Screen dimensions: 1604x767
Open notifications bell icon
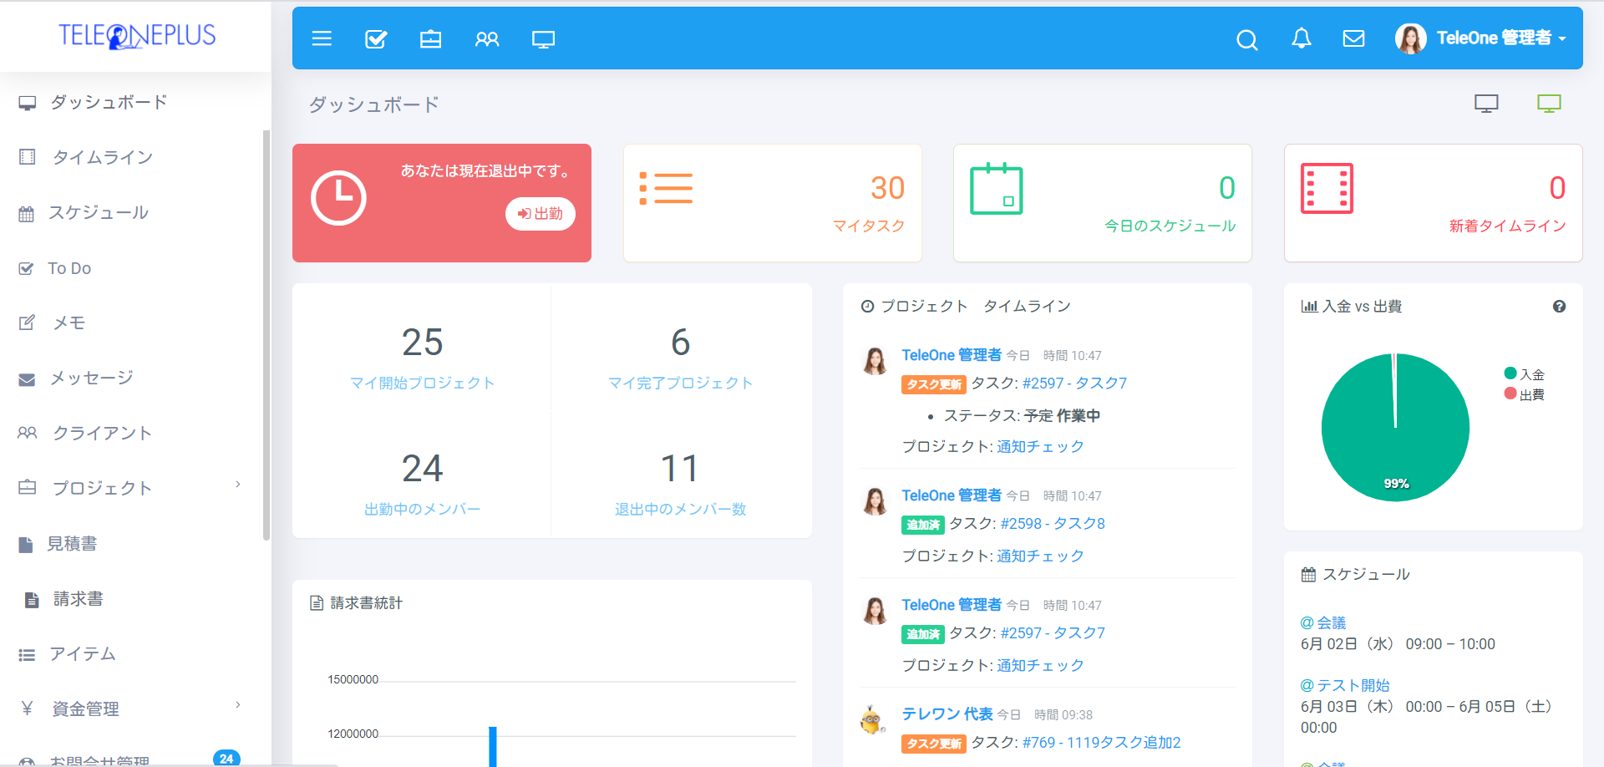pos(1301,38)
